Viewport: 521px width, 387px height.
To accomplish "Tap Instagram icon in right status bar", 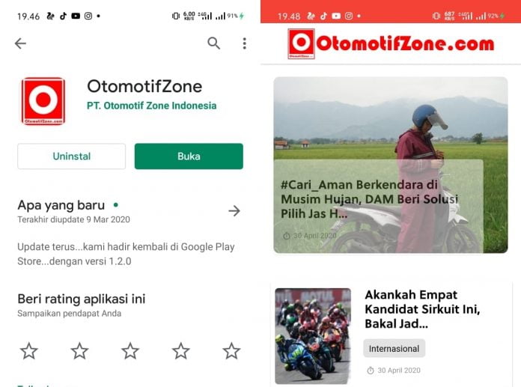I will click(349, 16).
